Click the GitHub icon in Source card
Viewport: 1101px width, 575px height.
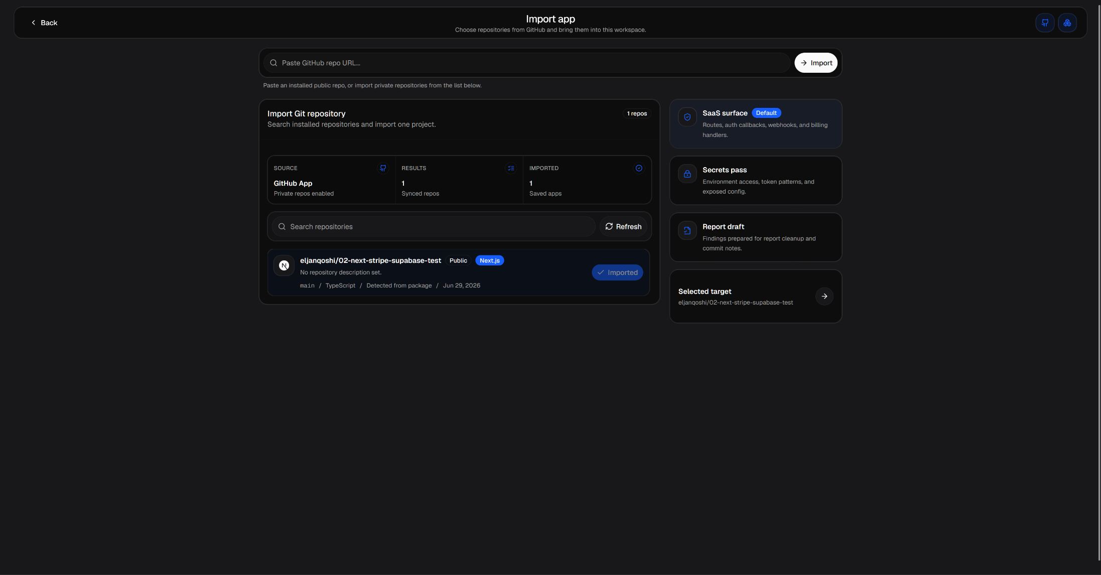(x=383, y=168)
